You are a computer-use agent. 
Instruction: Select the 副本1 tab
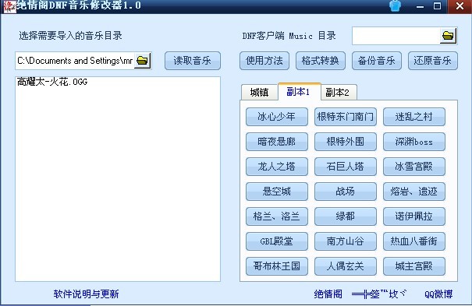pyautogui.click(x=299, y=92)
